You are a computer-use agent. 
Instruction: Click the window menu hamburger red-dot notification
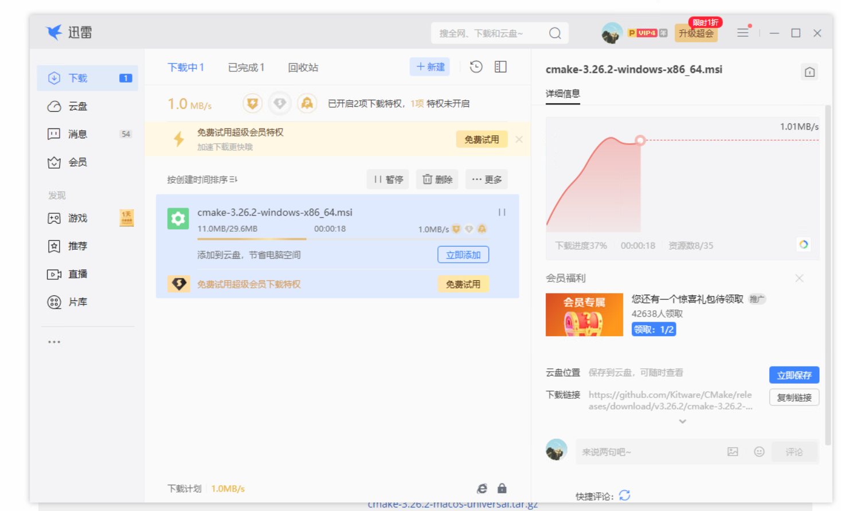tap(750, 26)
